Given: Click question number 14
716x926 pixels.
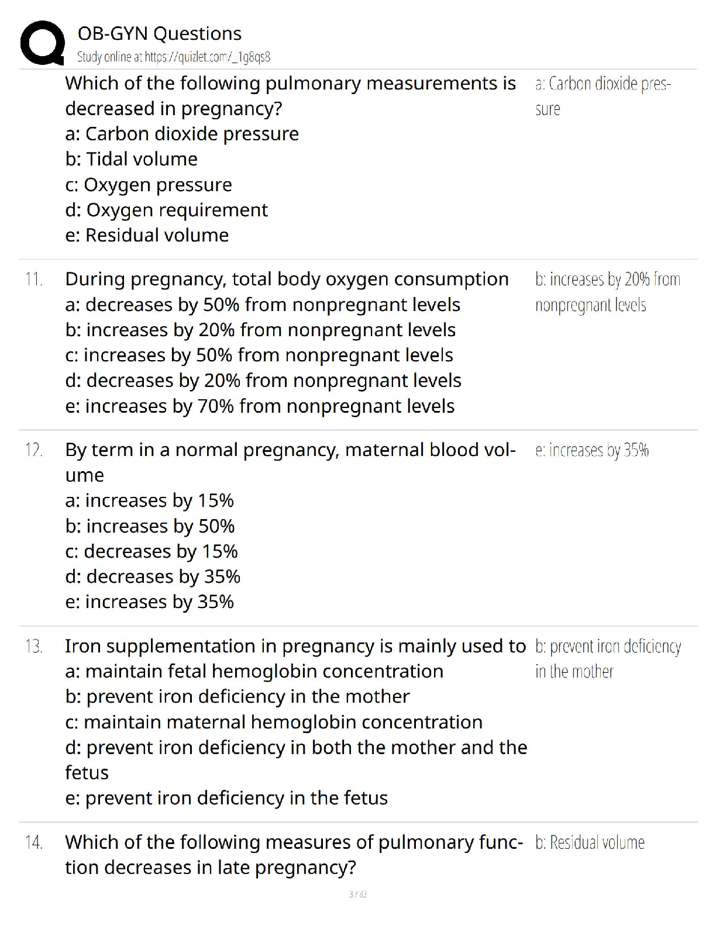Looking at the screenshot, I should tap(34, 842).
